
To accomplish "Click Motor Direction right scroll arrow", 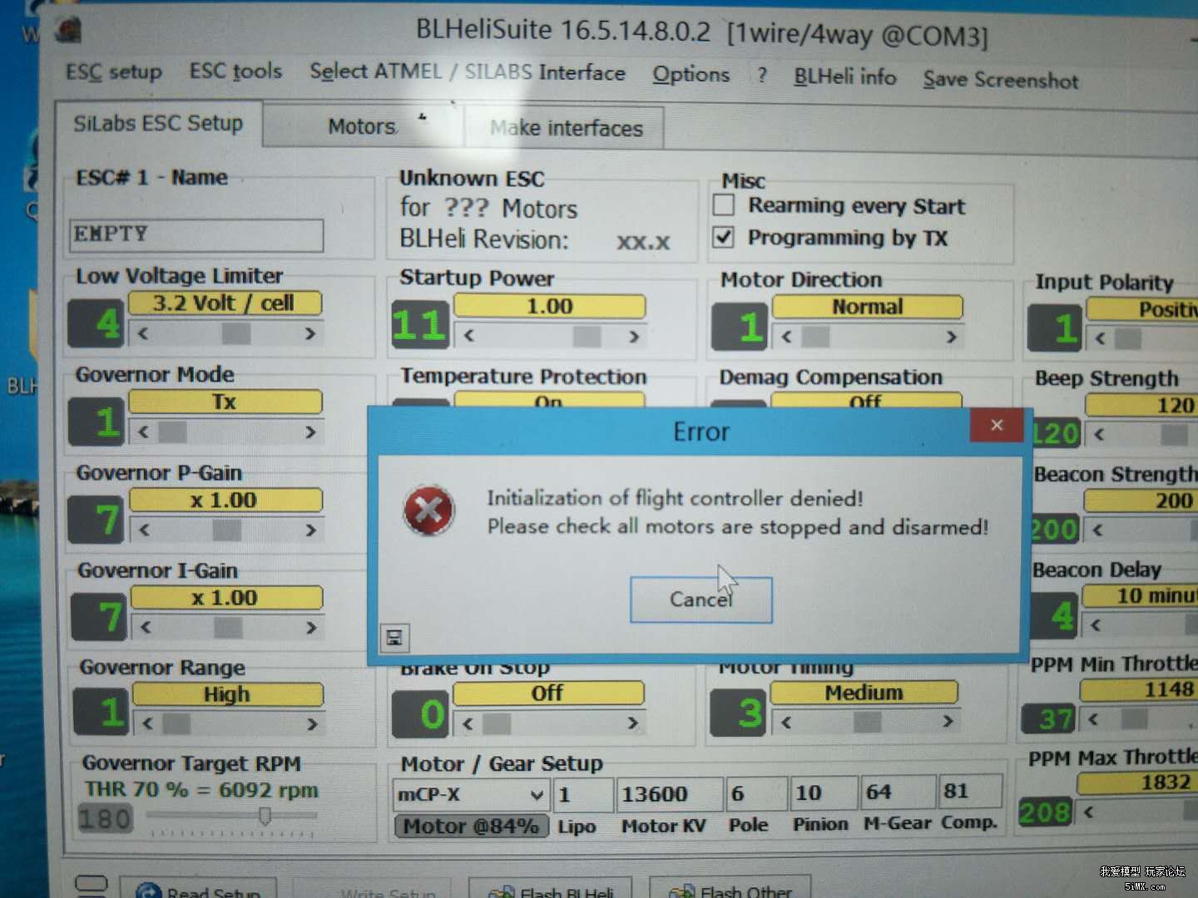I will 951,337.
